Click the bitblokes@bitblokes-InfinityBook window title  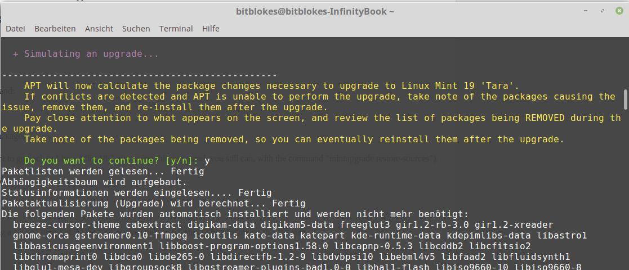click(x=315, y=12)
